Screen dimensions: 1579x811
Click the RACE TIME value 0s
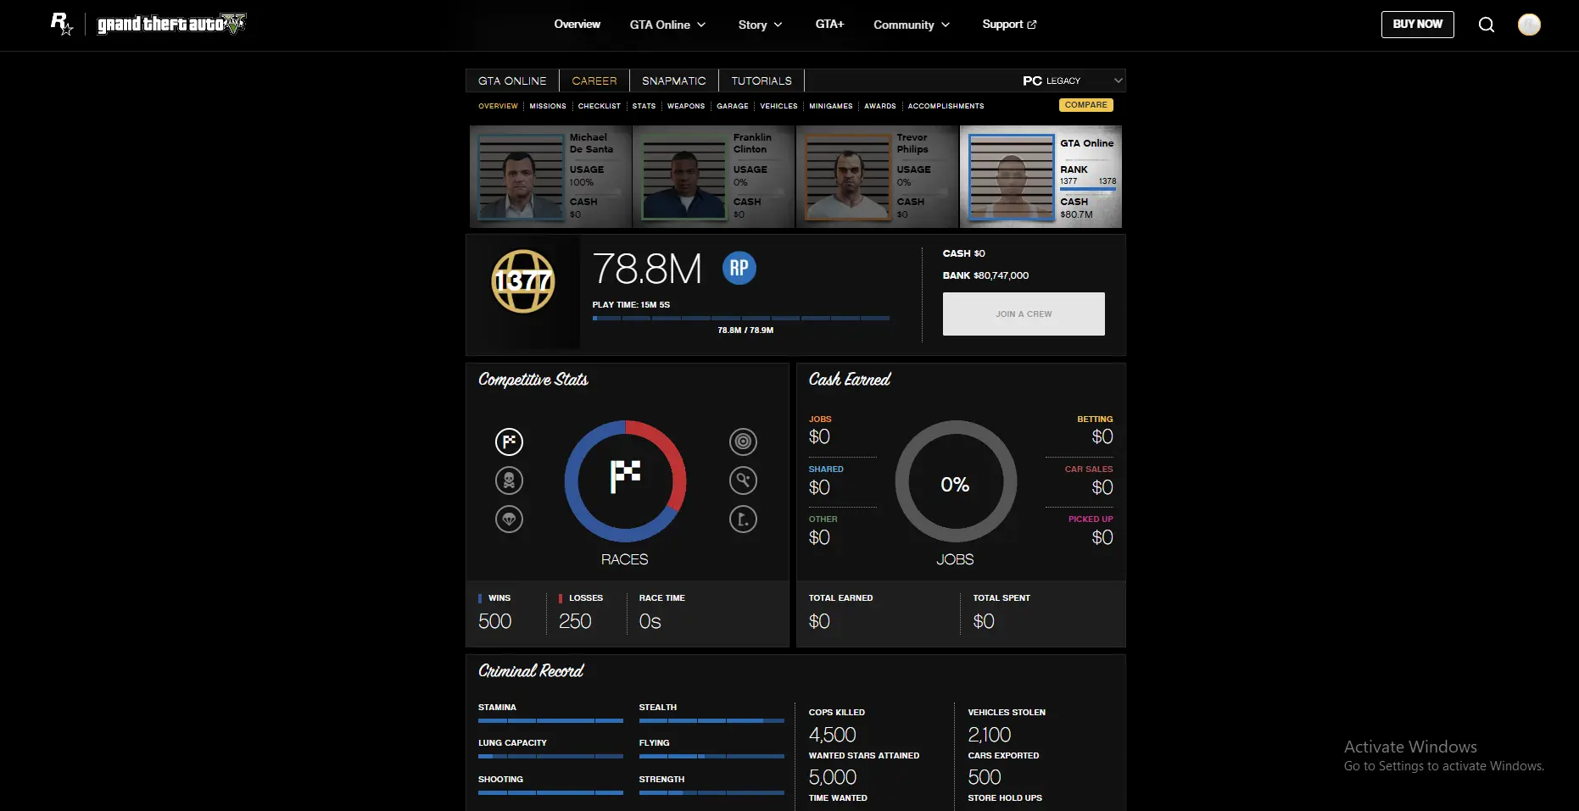coord(650,621)
